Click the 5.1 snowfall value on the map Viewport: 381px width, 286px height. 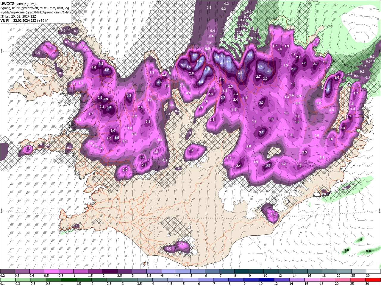(229, 62)
